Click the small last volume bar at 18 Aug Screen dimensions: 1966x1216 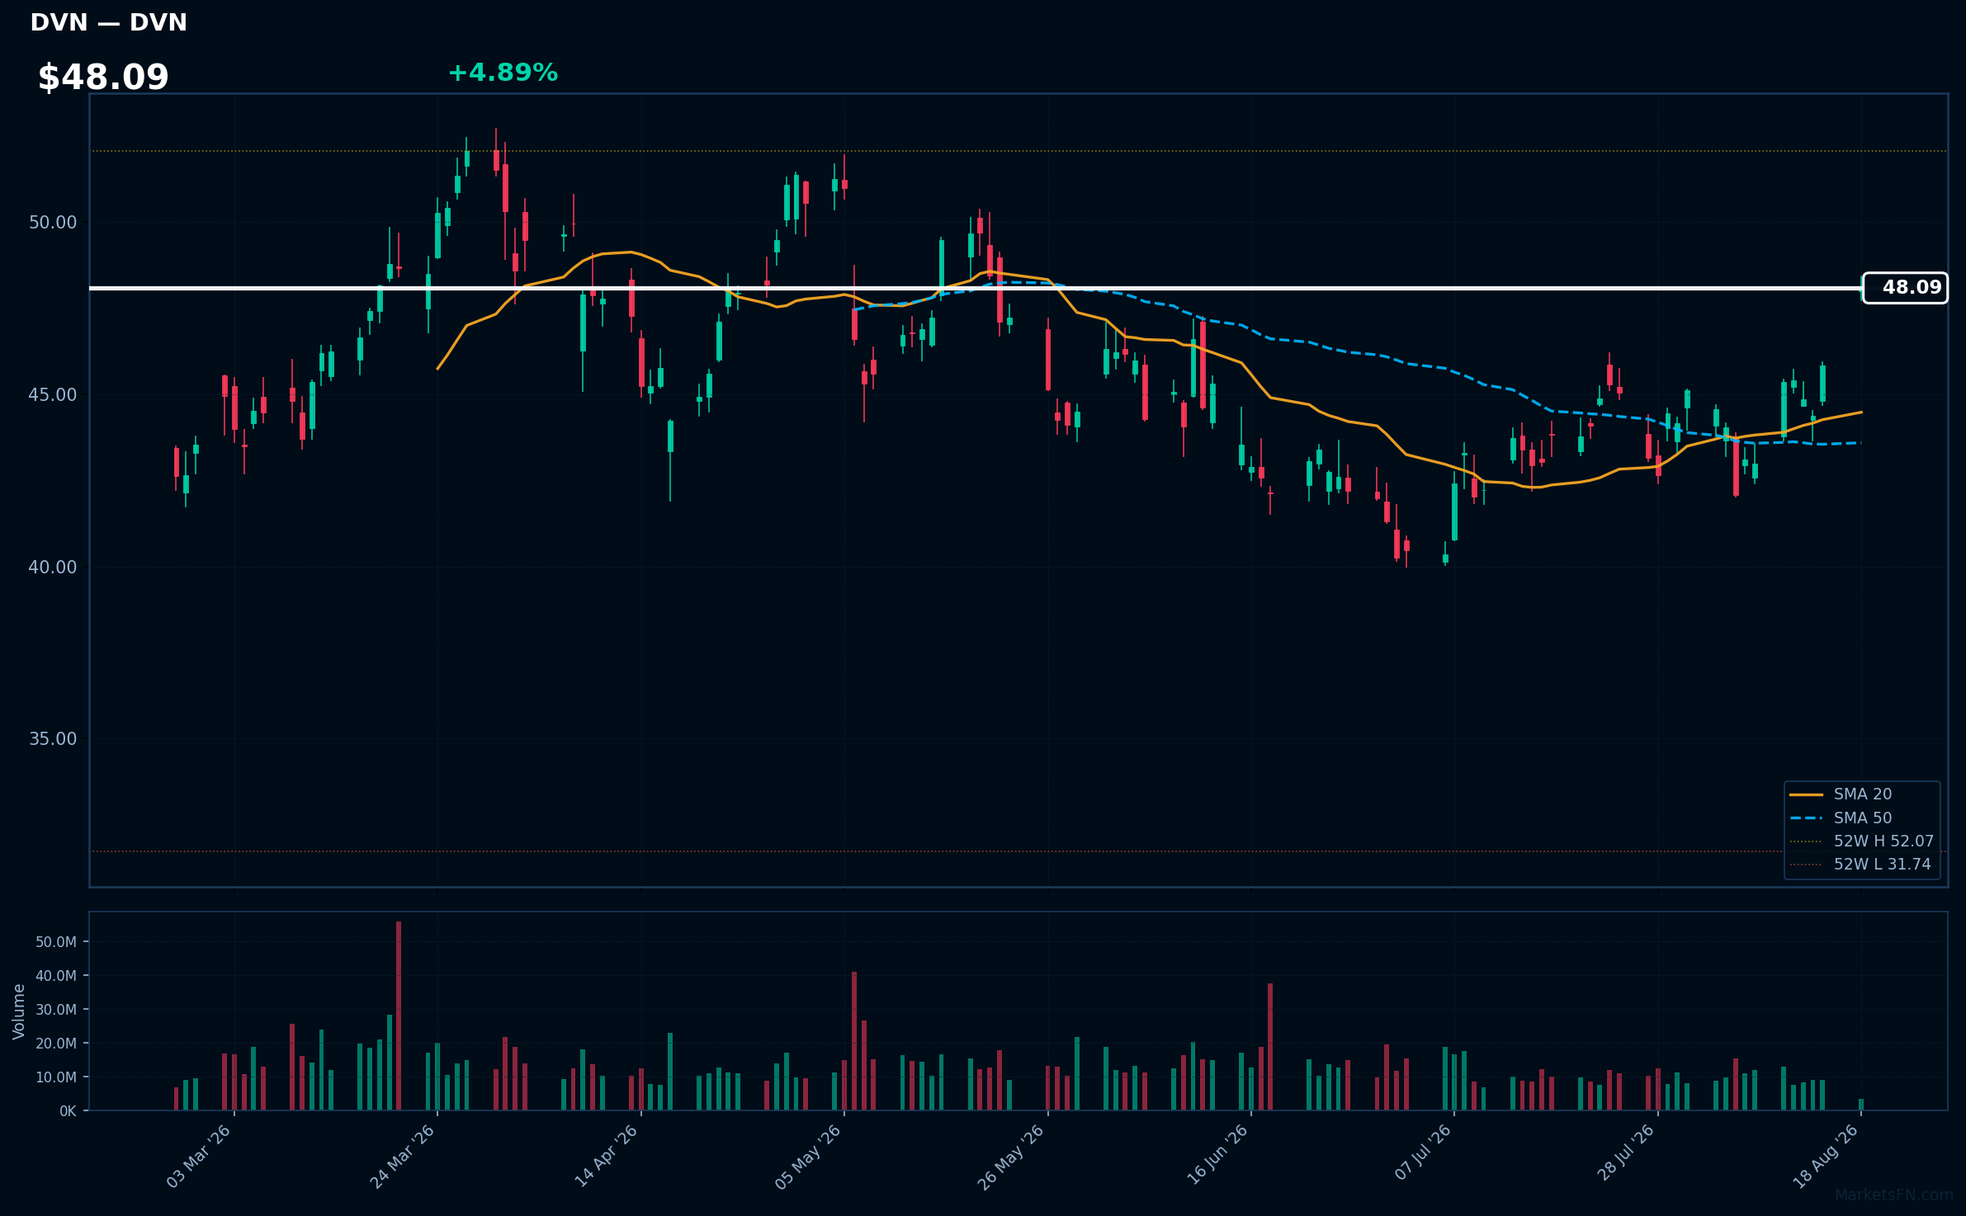[x=1861, y=1105]
